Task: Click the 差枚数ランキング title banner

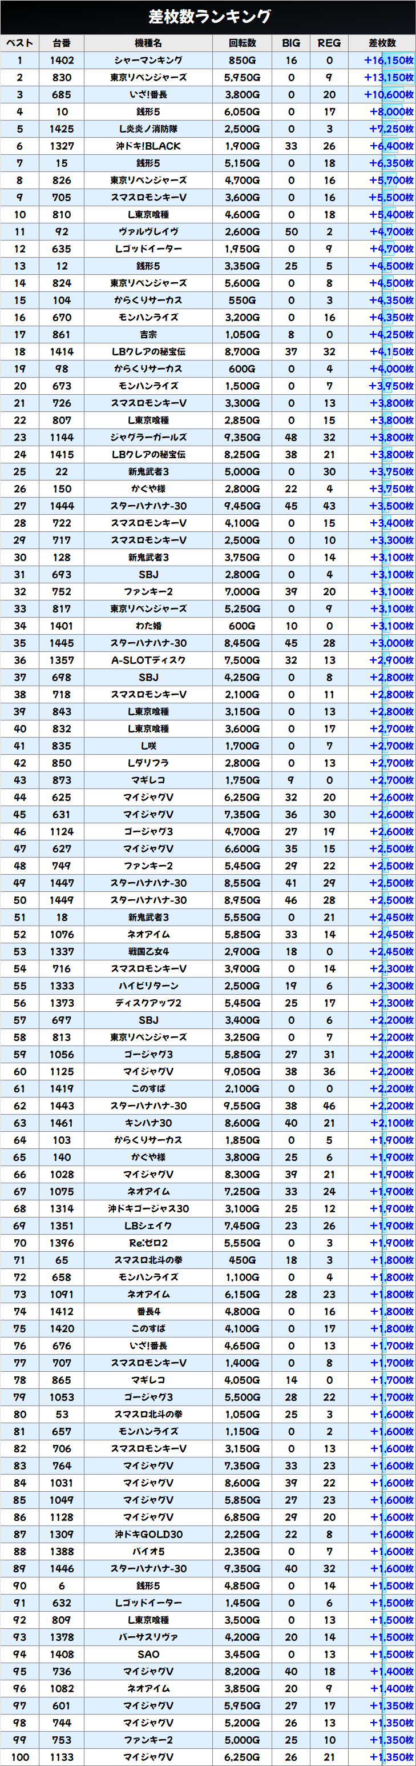Action: (x=208, y=17)
